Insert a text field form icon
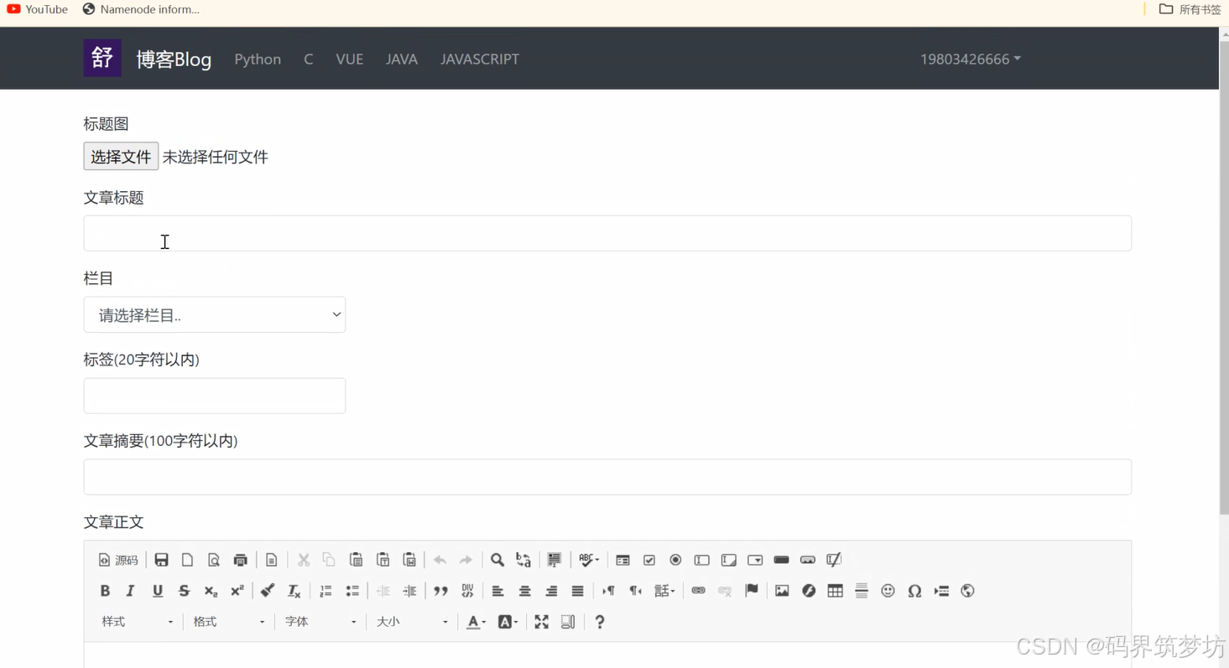 coord(702,560)
